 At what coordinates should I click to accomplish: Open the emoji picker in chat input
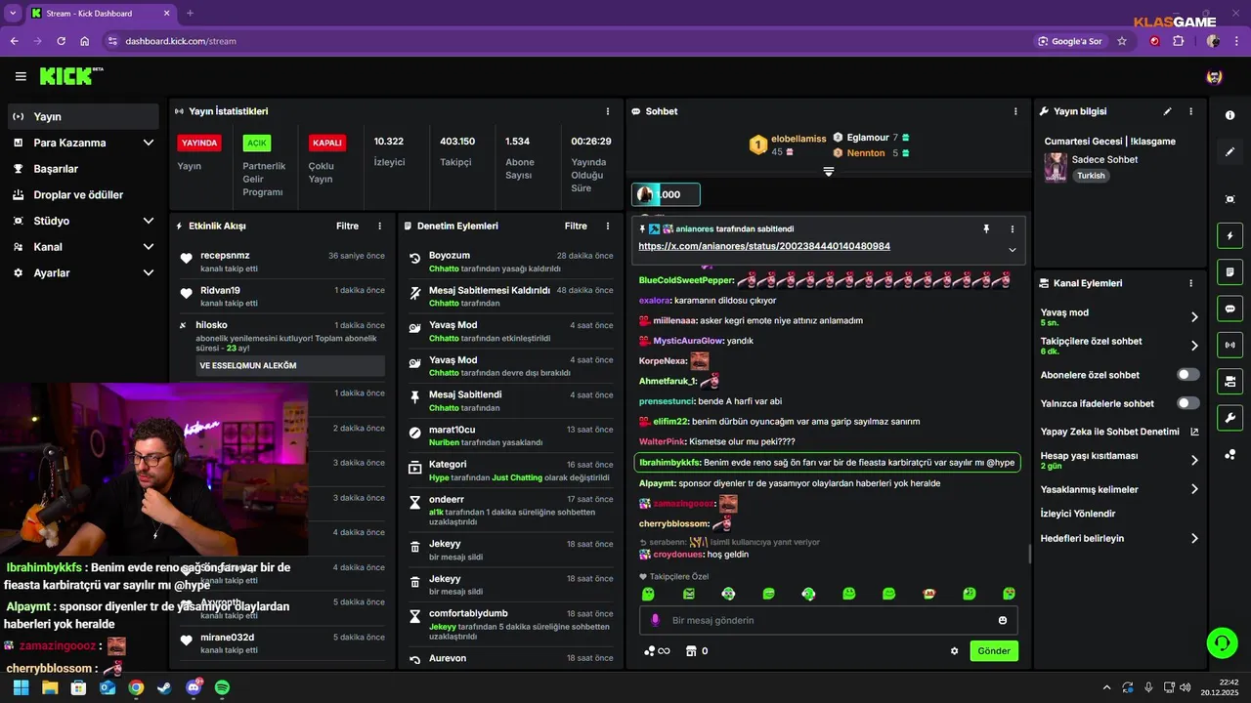click(x=1003, y=620)
